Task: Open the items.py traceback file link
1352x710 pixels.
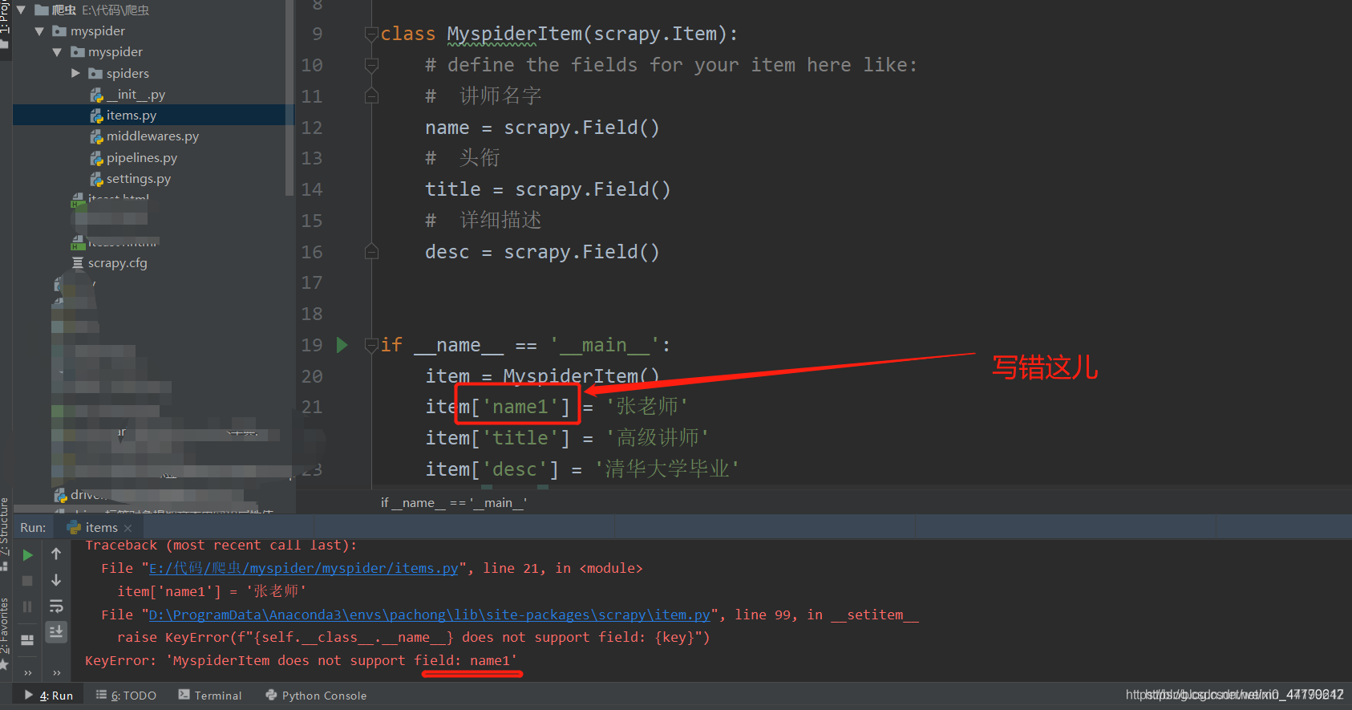Action: (x=304, y=568)
